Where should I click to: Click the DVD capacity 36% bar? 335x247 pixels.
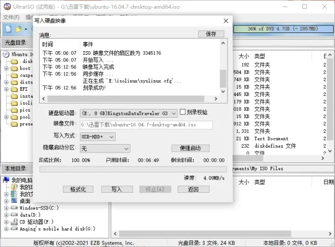(283, 29)
